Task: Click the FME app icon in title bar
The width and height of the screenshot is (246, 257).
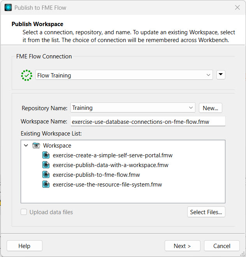Action: pyautogui.click(x=8, y=7)
